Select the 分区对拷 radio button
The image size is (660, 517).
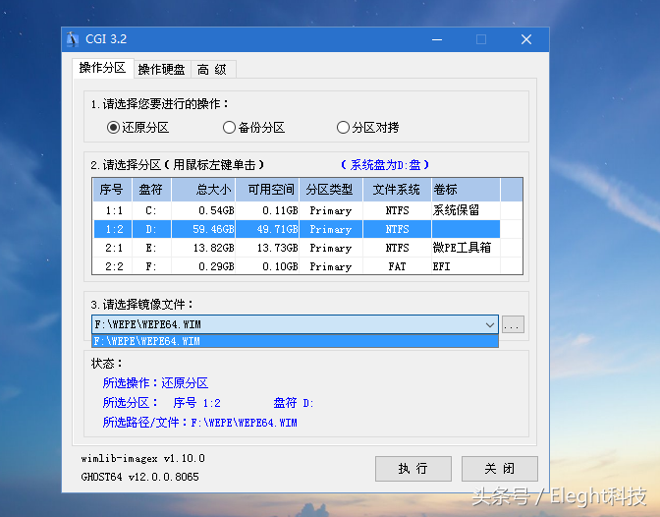pyautogui.click(x=343, y=127)
